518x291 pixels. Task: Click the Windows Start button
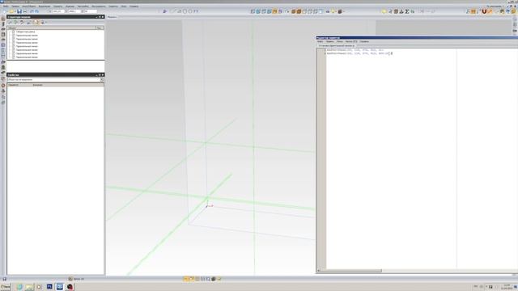click(x=6, y=286)
